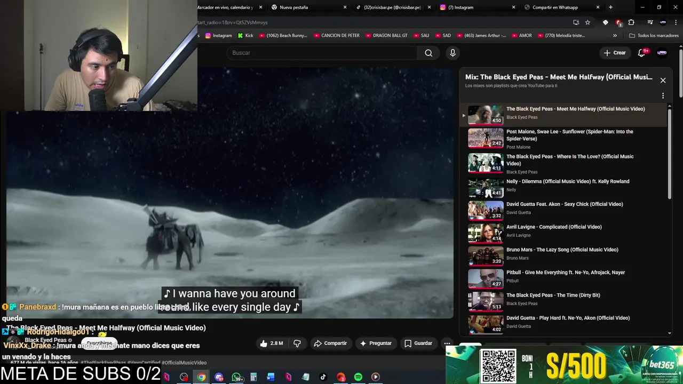Screen dimensions: 683x384
Task: Click the YouTube search magnifier icon
Action: [x=428, y=53]
